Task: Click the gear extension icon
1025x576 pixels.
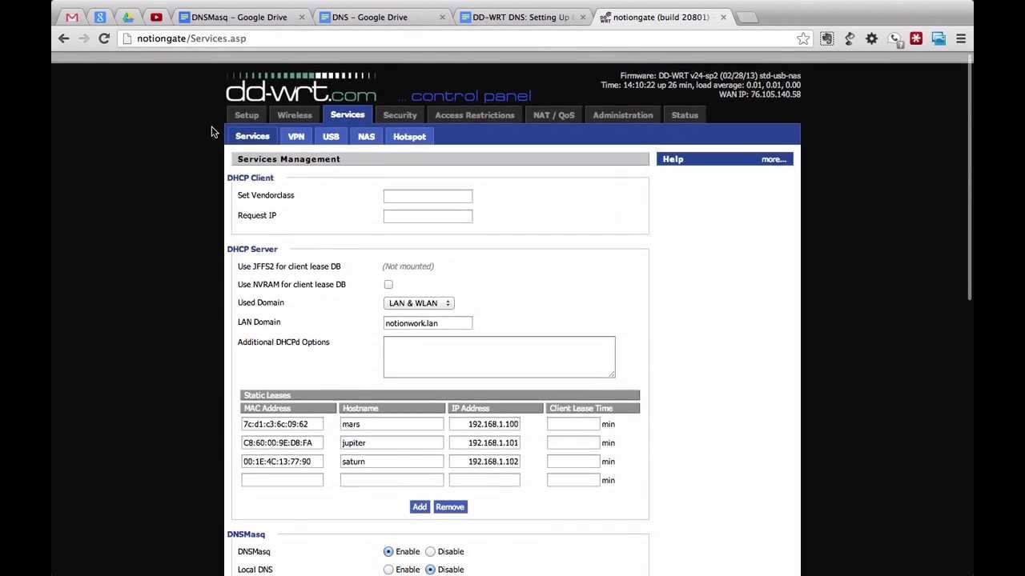Action: (x=871, y=38)
